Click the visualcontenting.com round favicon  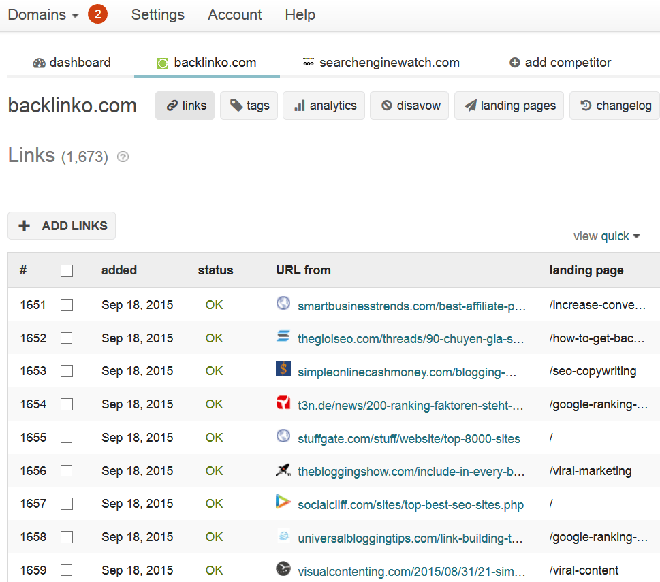point(283,568)
